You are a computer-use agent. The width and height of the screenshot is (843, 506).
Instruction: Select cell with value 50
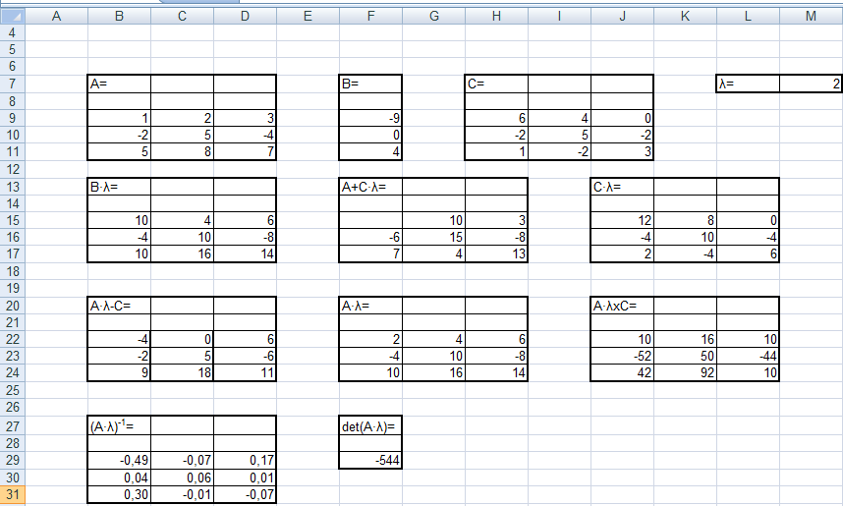pos(686,356)
